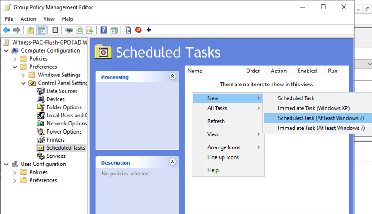Toggle the Show/Hide Action Pane icon
The image size is (372, 214).
(x=114, y=30)
